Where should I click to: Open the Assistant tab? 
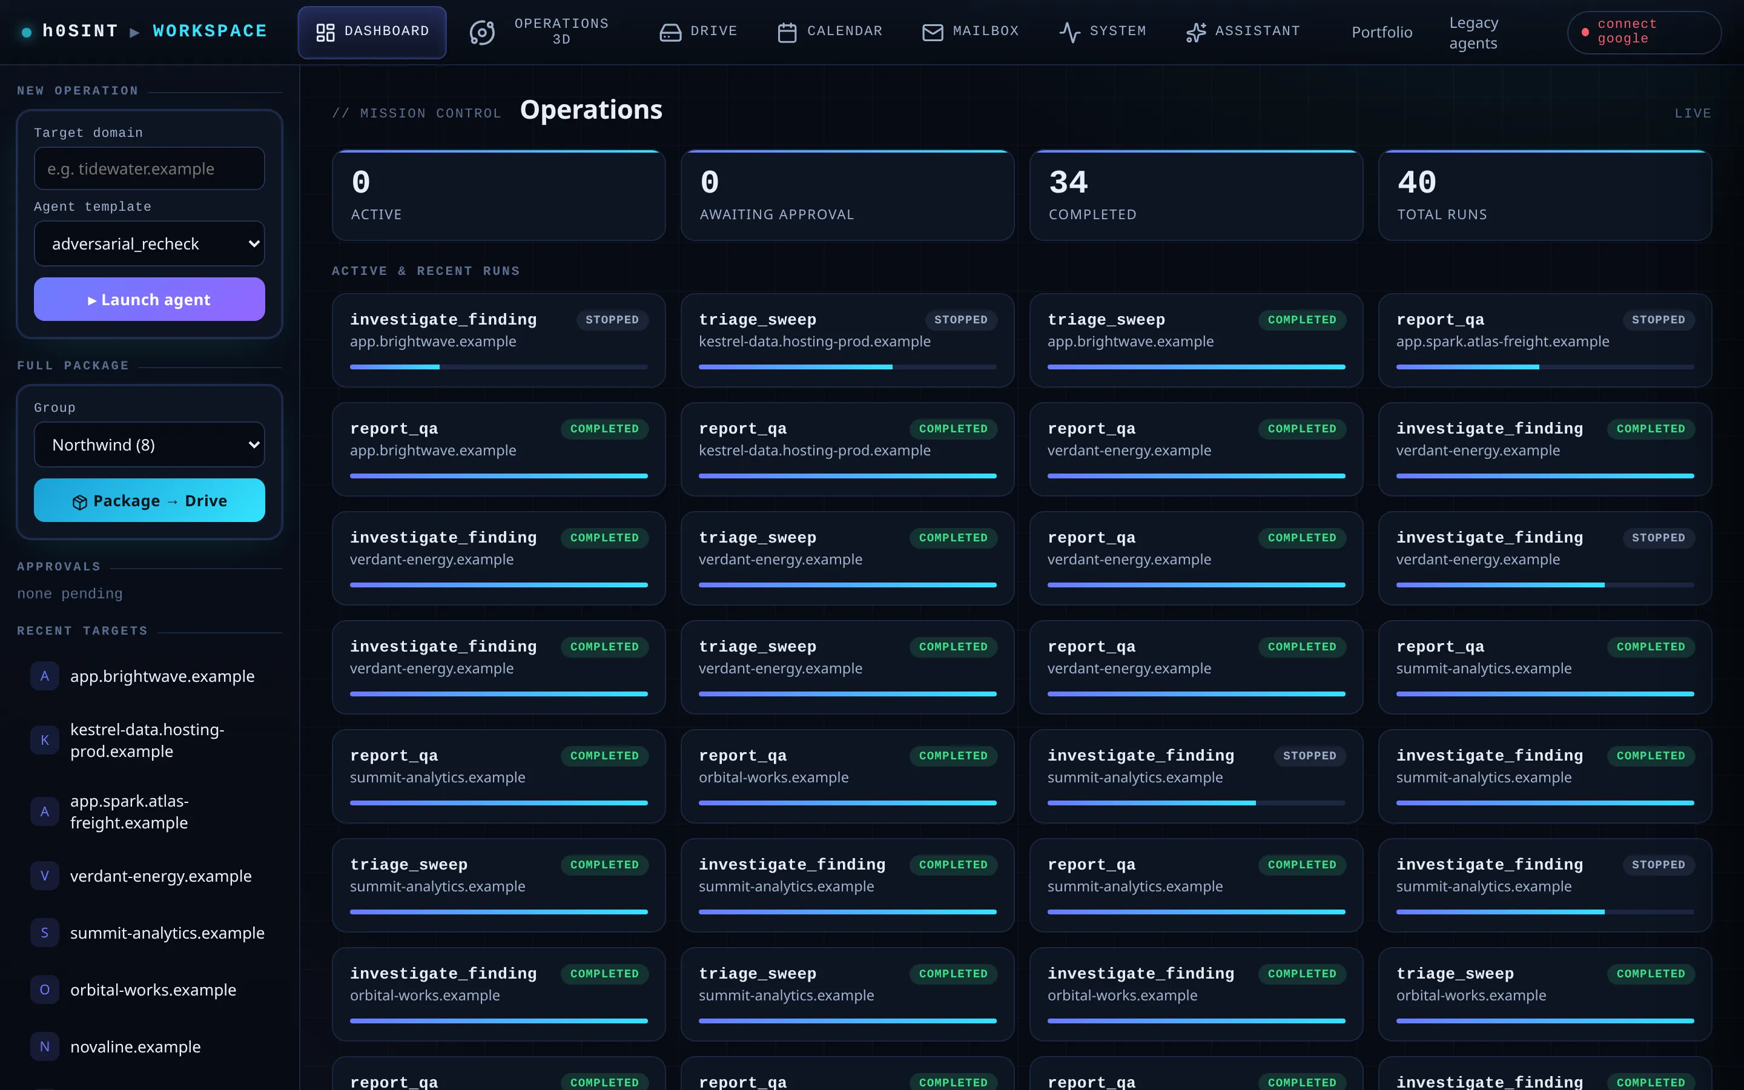coord(1243,31)
